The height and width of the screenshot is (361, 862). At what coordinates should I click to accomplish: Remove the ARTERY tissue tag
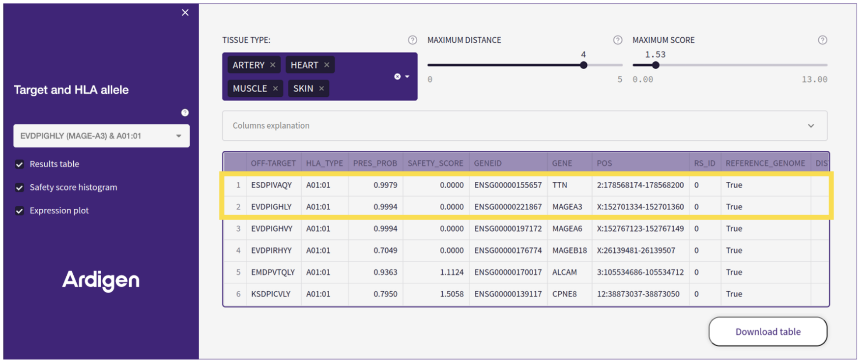pyautogui.click(x=273, y=65)
